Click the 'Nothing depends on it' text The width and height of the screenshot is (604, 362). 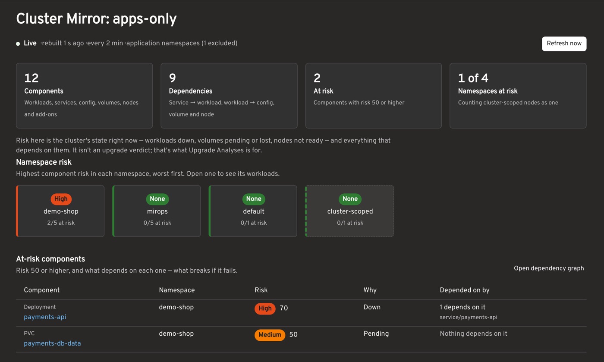(473, 334)
